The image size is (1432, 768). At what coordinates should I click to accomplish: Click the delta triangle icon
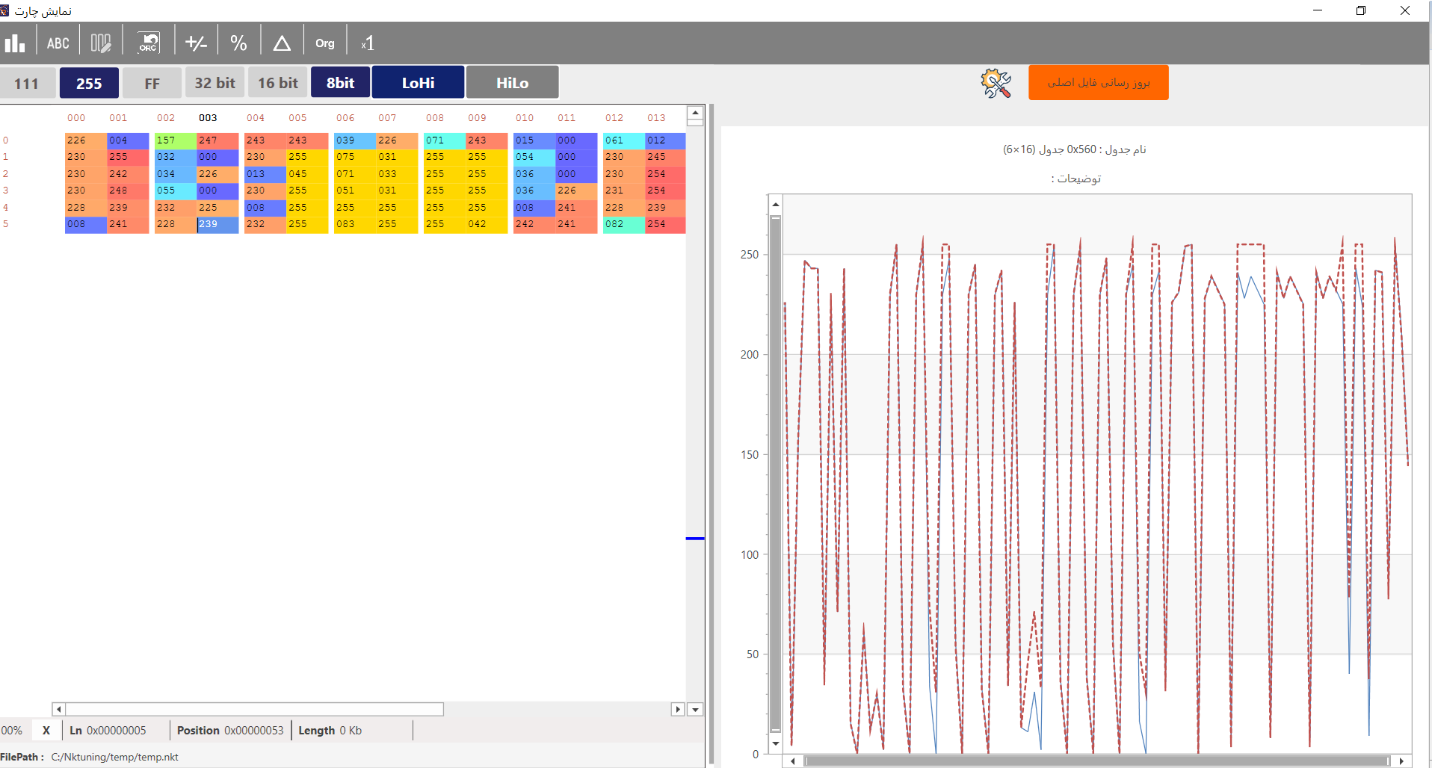tap(282, 43)
